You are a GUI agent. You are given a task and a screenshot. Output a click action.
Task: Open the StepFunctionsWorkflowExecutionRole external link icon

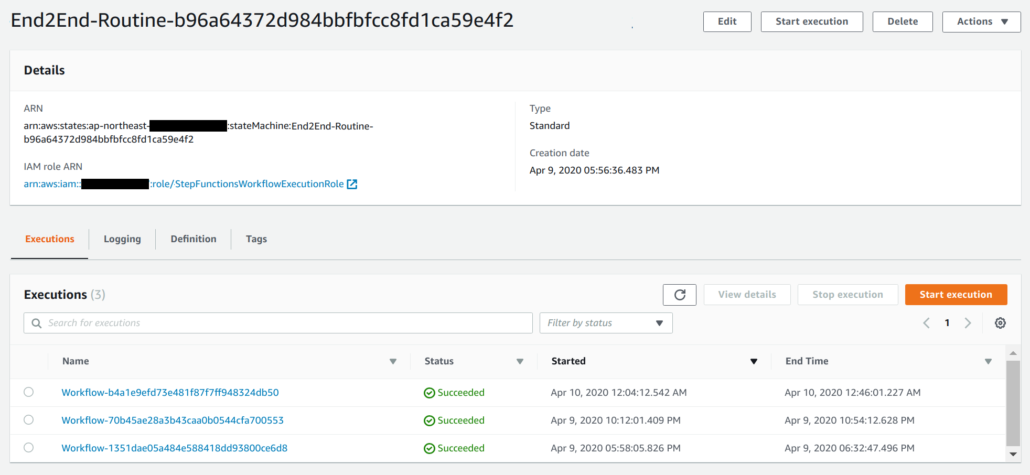(x=352, y=184)
